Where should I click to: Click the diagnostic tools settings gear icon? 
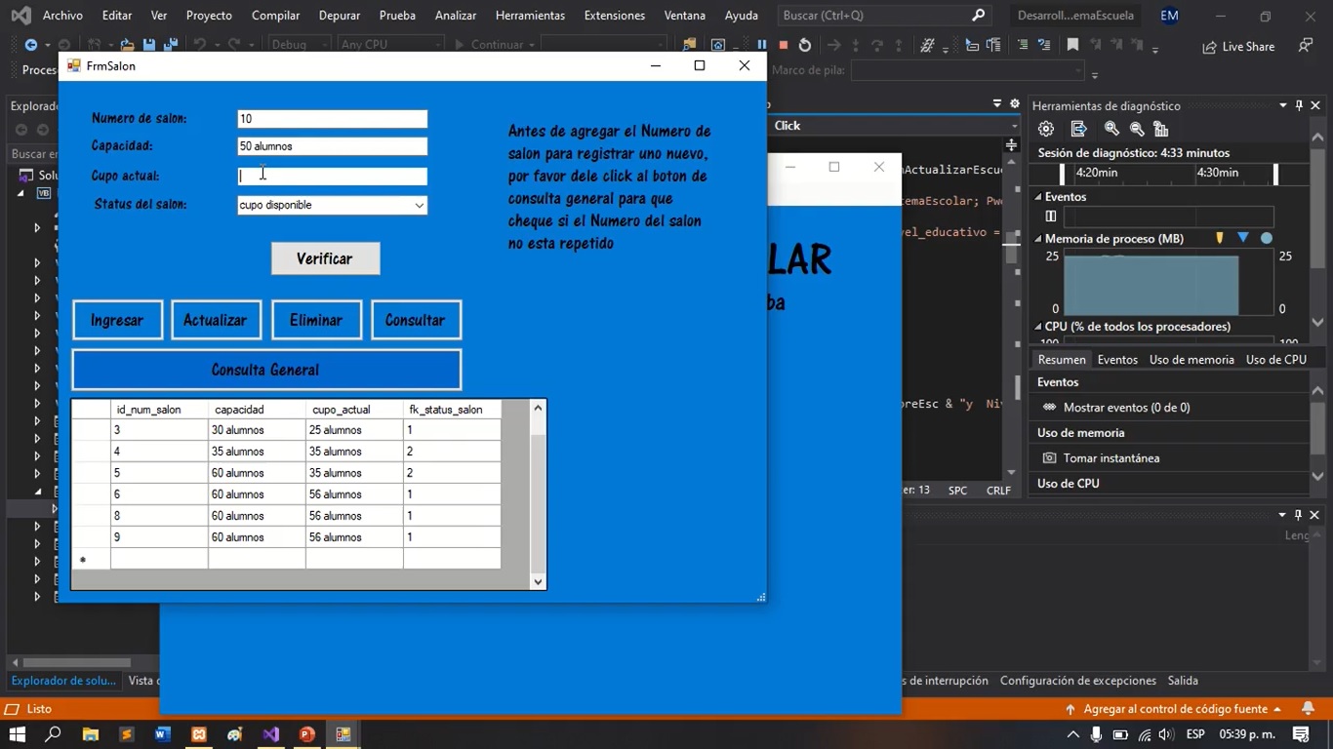pyautogui.click(x=1046, y=129)
